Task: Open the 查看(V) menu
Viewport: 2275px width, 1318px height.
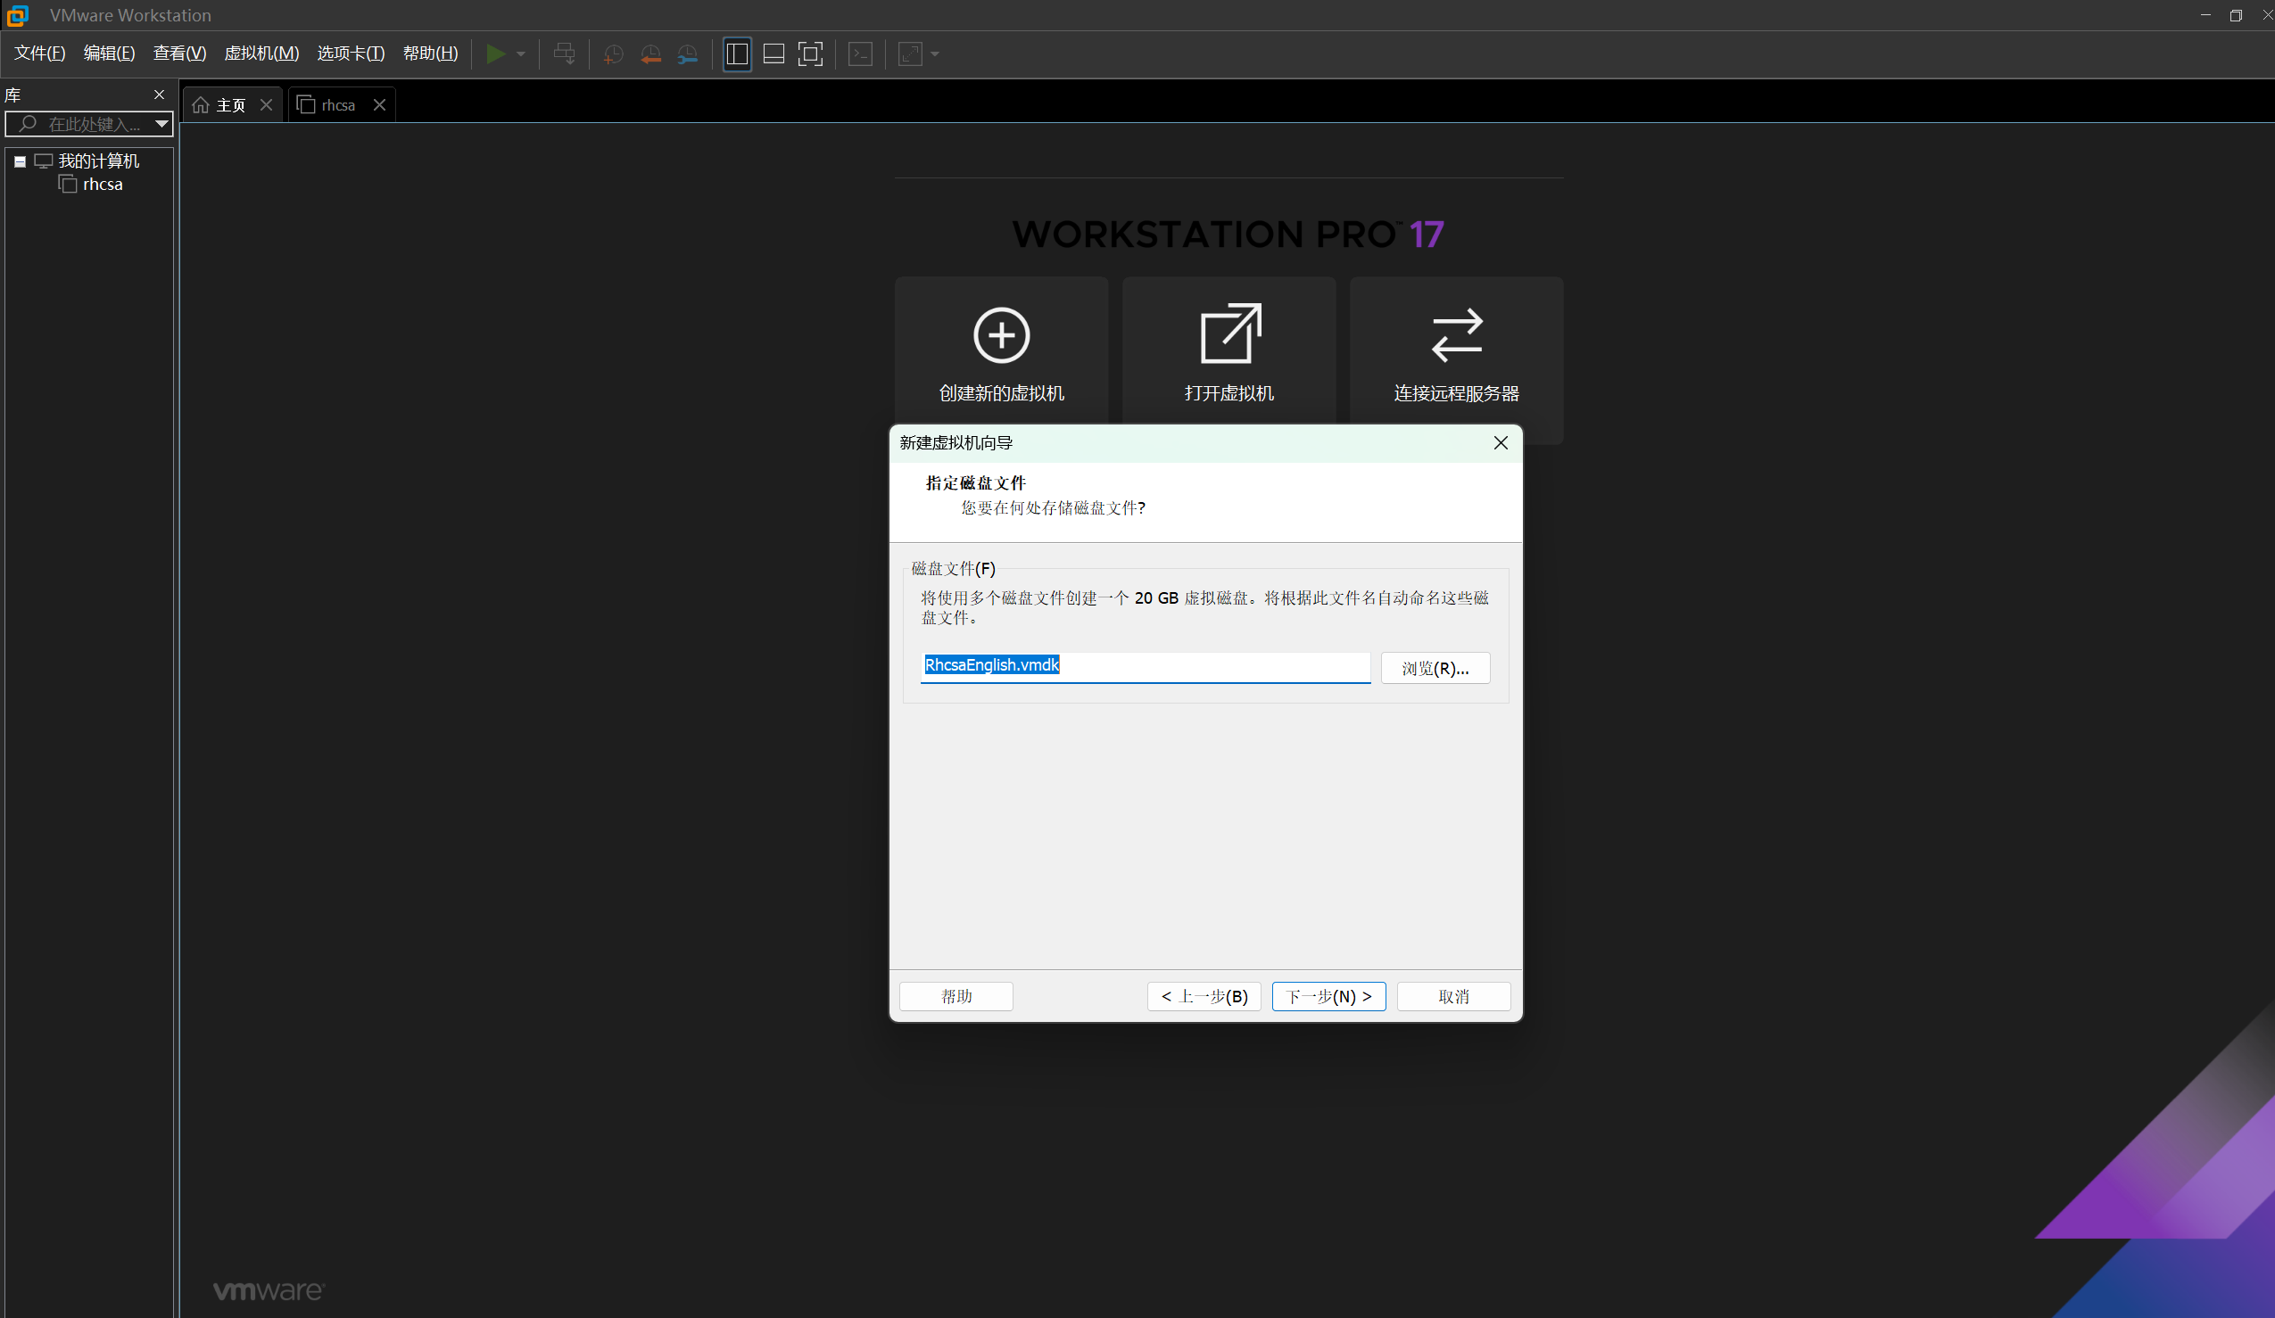Action: 179,54
